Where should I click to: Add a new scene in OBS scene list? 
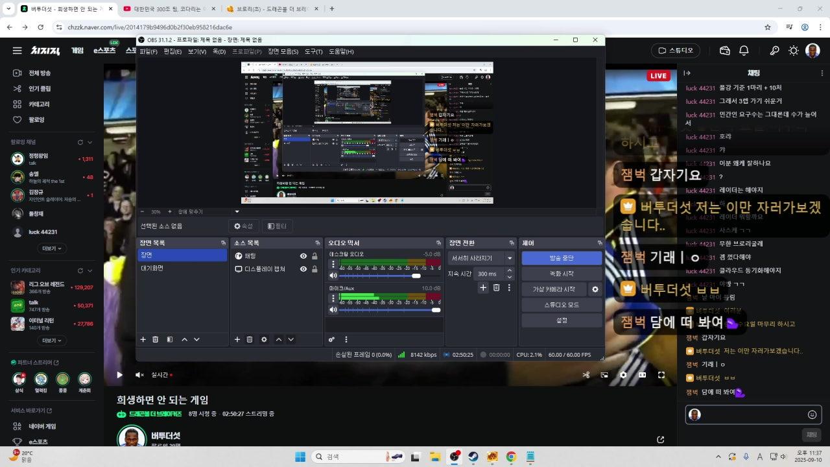point(143,339)
